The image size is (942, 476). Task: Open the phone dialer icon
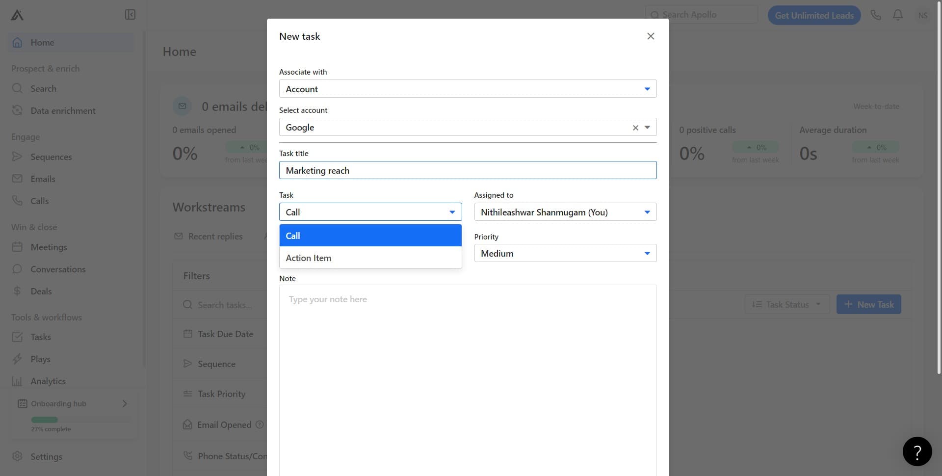(x=875, y=15)
